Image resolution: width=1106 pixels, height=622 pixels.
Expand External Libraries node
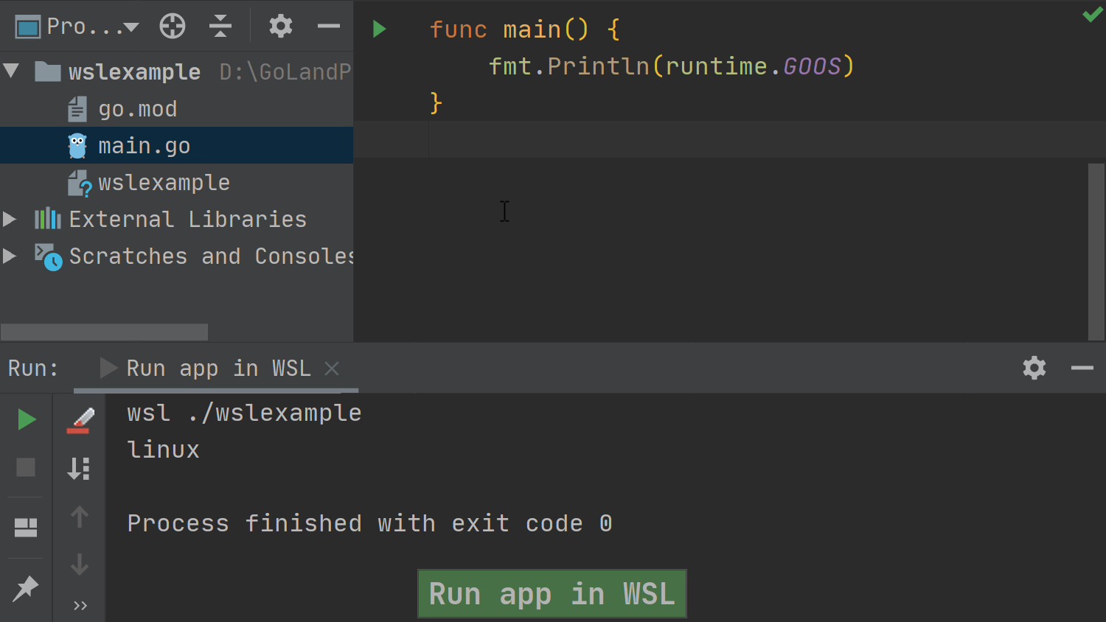pos(10,219)
